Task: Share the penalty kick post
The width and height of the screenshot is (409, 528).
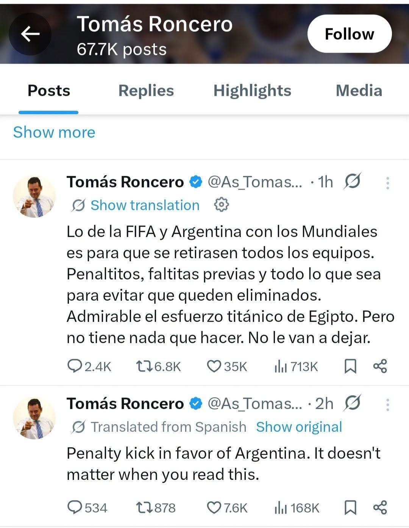Action: pos(380,507)
